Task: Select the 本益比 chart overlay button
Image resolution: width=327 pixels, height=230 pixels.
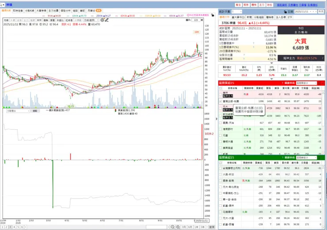Action: coord(60,20)
